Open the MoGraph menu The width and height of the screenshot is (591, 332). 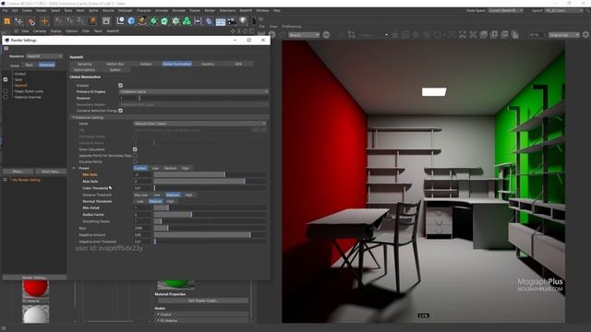pyautogui.click(x=125, y=10)
